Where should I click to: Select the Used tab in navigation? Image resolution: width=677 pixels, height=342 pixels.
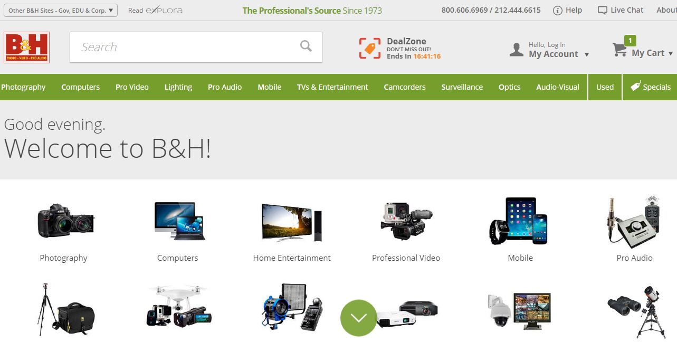[605, 87]
